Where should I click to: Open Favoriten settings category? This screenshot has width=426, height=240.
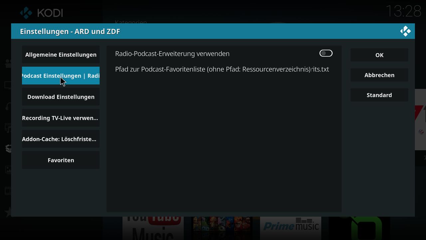pyautogui.click(x=61, y=160)
